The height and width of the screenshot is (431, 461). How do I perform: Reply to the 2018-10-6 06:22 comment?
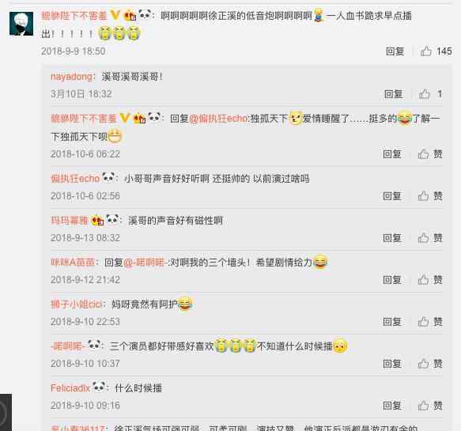[x=392, y=154]
